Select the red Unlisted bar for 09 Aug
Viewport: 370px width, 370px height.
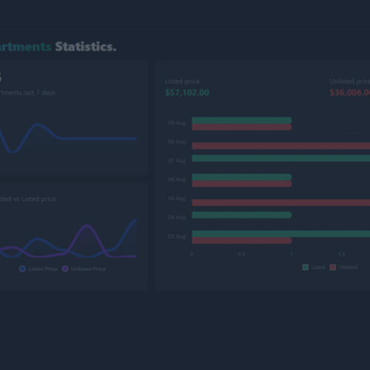(x=242, y=127)
